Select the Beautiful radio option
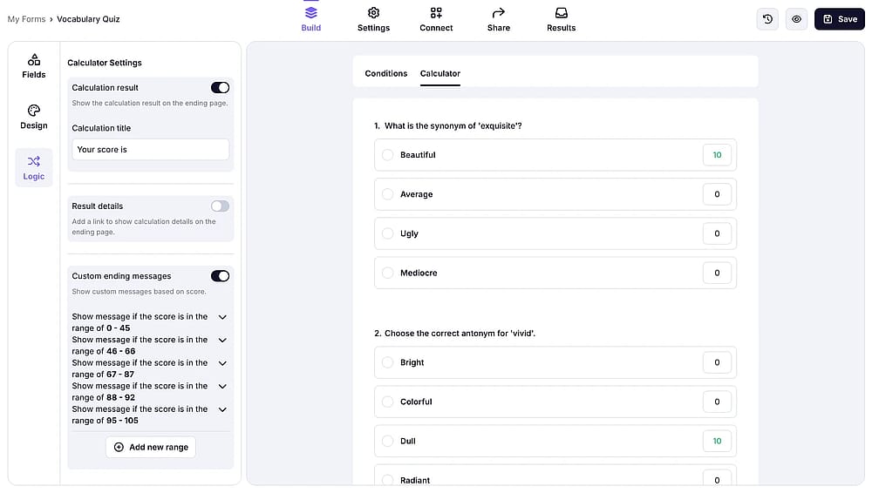Viewport: 872px width, 493px height. point(388,154)
